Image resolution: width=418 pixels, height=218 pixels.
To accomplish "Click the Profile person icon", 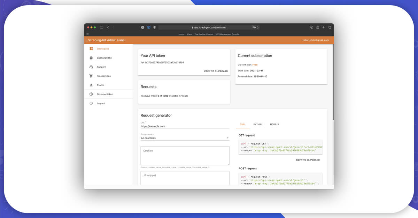I will (x=91, y=85).
